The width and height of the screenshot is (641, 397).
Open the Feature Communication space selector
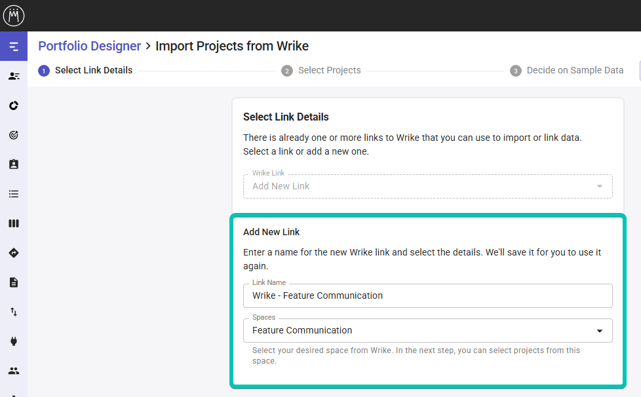(427, 330)
